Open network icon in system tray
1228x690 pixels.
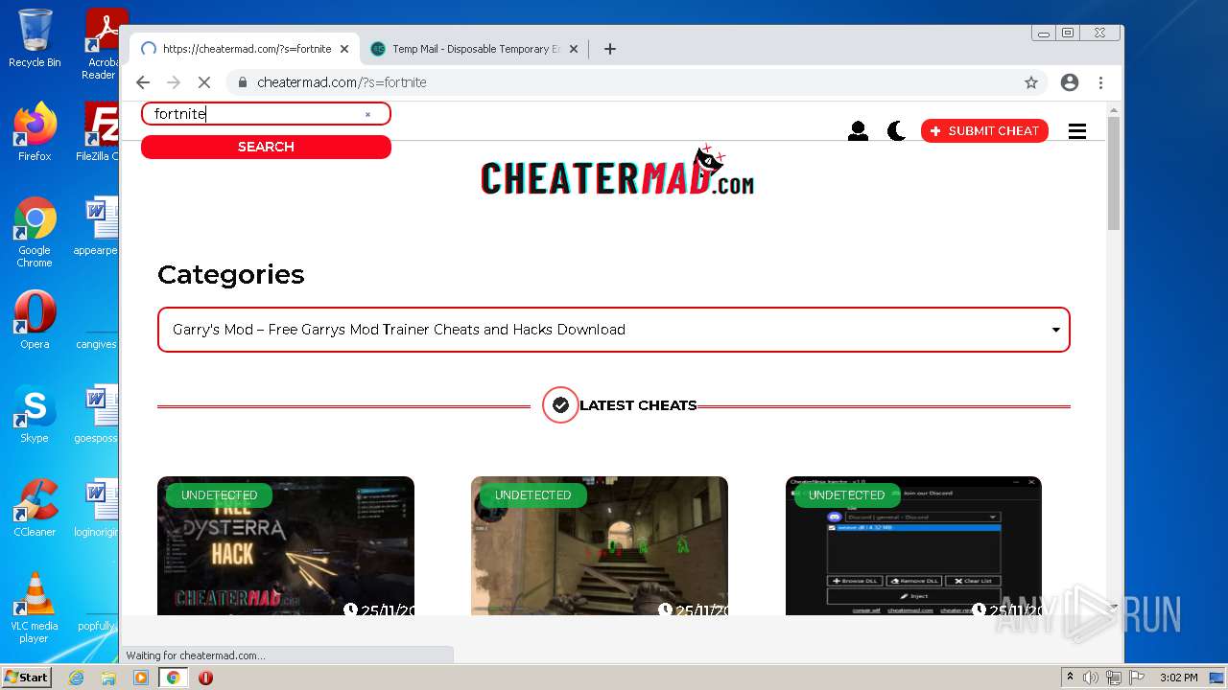pos(1114,678)
